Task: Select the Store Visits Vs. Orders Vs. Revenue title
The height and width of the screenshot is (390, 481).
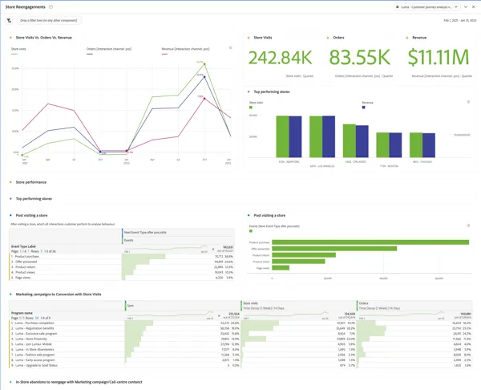Action: point(44,38)
